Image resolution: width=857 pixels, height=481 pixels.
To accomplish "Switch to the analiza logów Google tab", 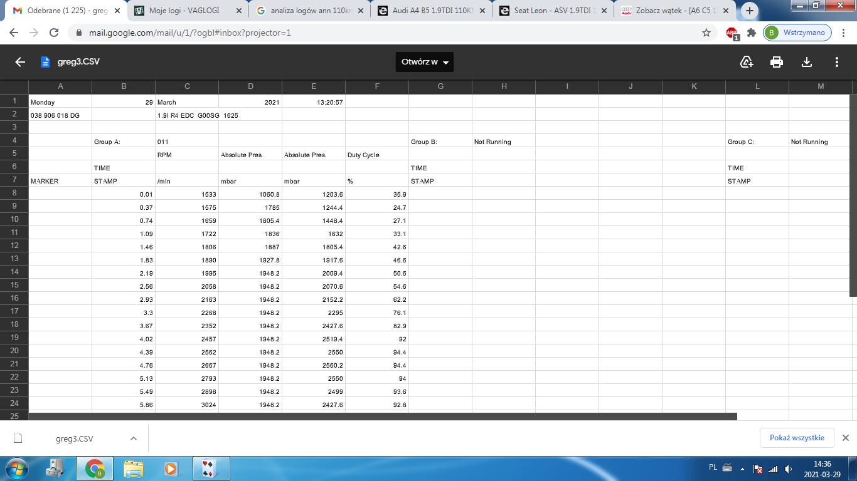I will click(x=310, y=11).
